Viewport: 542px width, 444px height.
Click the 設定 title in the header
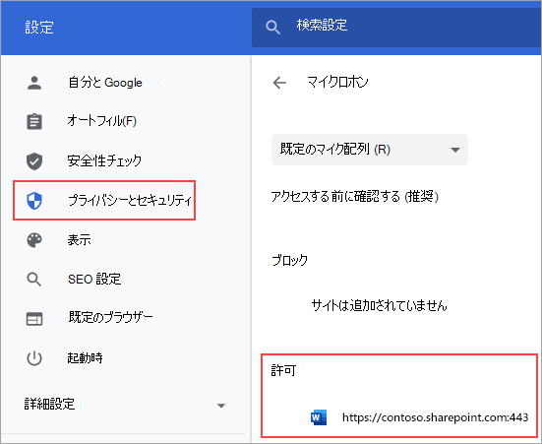(39, 28)
